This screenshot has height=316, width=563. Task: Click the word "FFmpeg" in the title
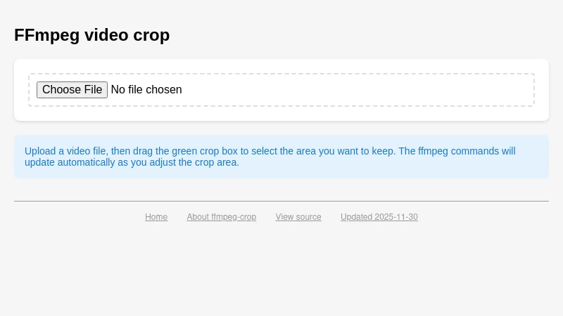(x=46, y=35)
